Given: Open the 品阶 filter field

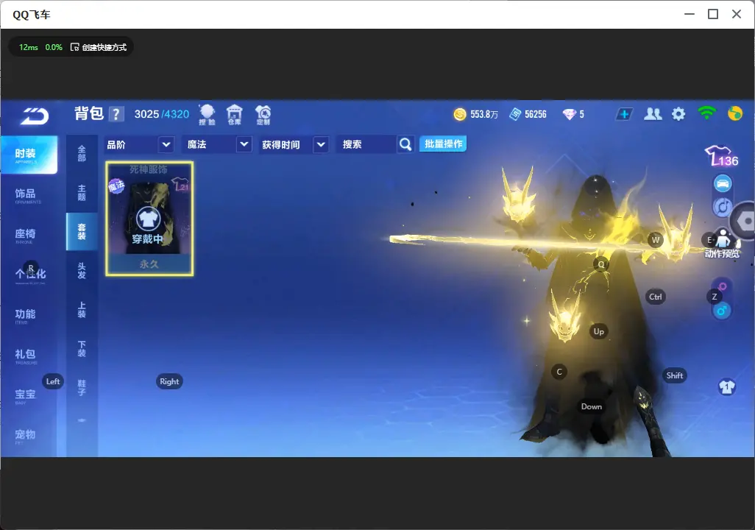Looking at the screenshot, I should [x=139, y=144].
